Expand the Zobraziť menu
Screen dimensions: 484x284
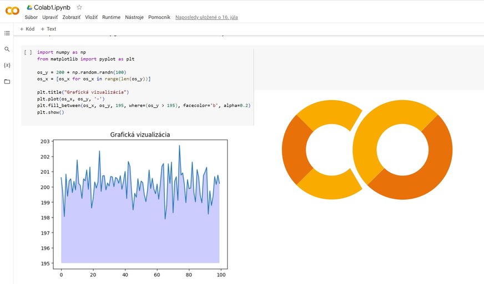(x=71, y=17)
